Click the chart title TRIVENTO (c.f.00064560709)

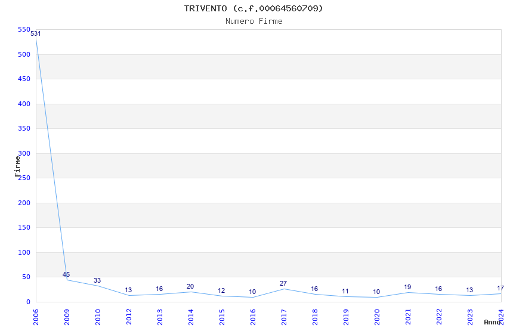tap(253, 8)
